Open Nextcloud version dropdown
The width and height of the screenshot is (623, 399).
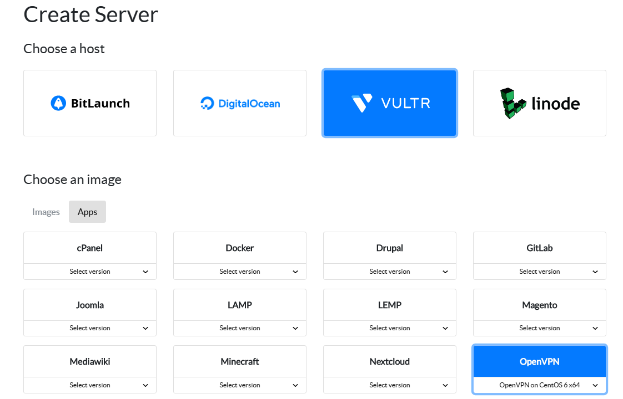(390, 385)
